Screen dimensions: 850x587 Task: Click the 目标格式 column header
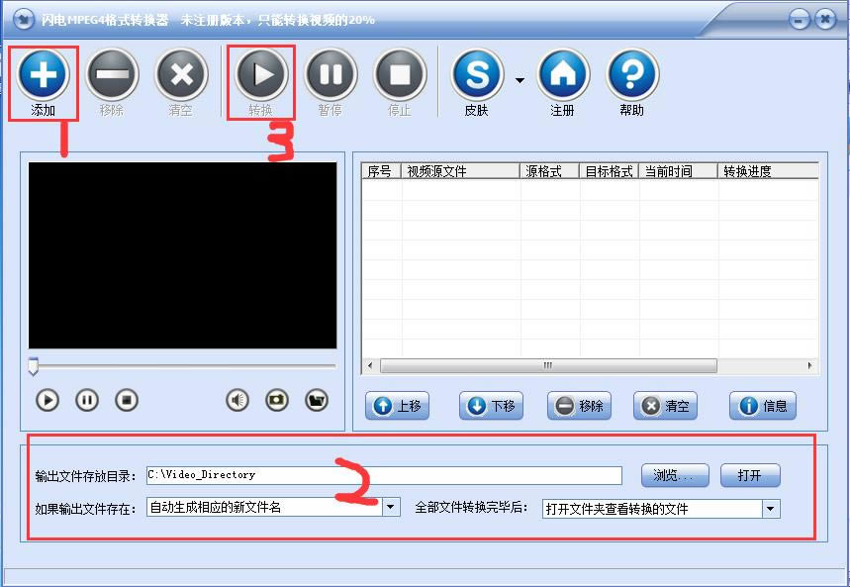point(609,171)
